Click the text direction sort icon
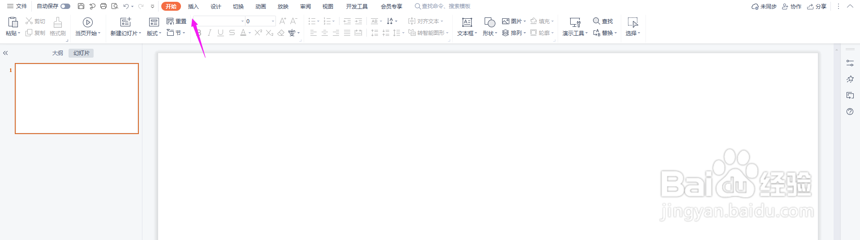Image resolution: width=860 pixels, height=240 pixels. click(x=390, y=21)
